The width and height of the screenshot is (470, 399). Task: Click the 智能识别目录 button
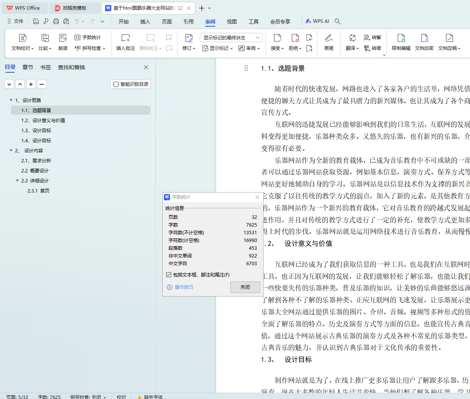(131, 84)
